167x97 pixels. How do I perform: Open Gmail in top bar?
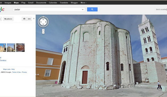[x=31, y=3]
